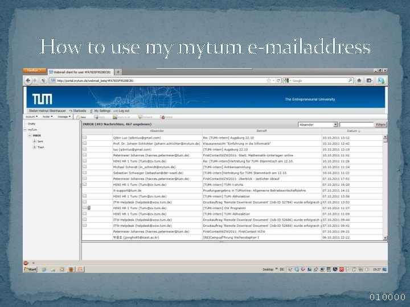Click the Adblock icon in add-on bar

pos(26,263)
